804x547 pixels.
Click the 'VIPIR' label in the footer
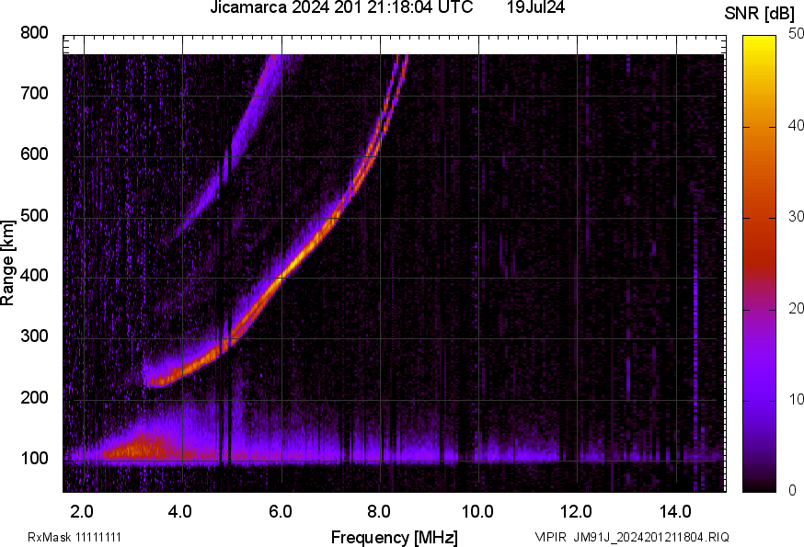click(551, 537)
